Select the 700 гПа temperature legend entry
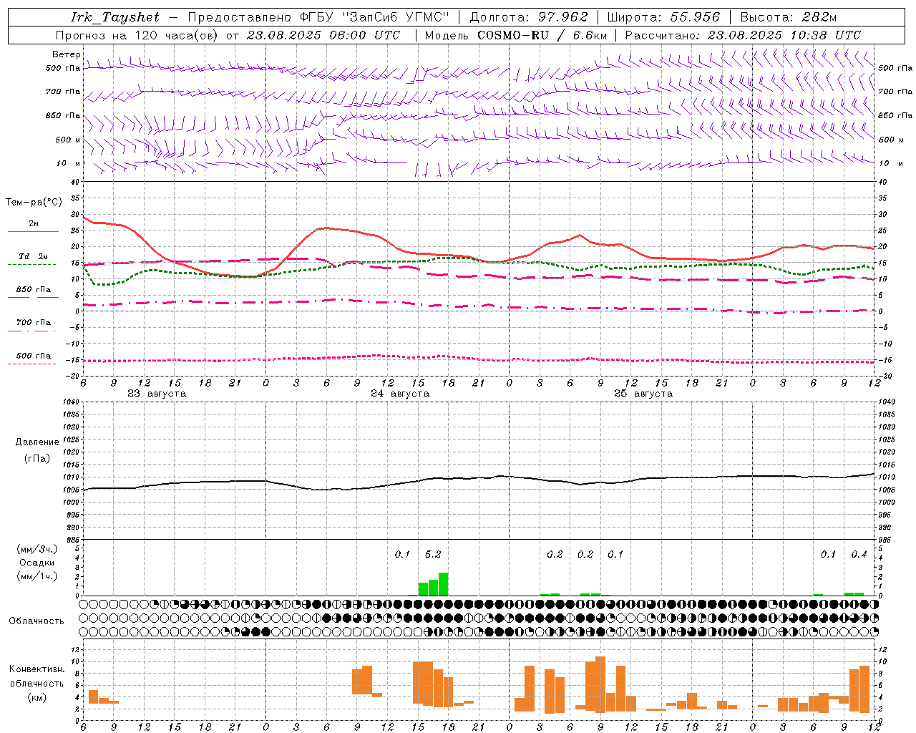 pyautogui.click(x=33, y=323)
